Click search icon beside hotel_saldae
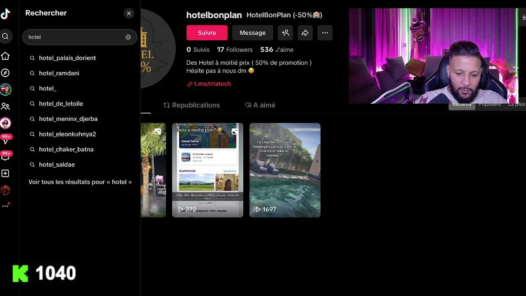The width and height of the screenshot is (526, 296). point(32,165)
